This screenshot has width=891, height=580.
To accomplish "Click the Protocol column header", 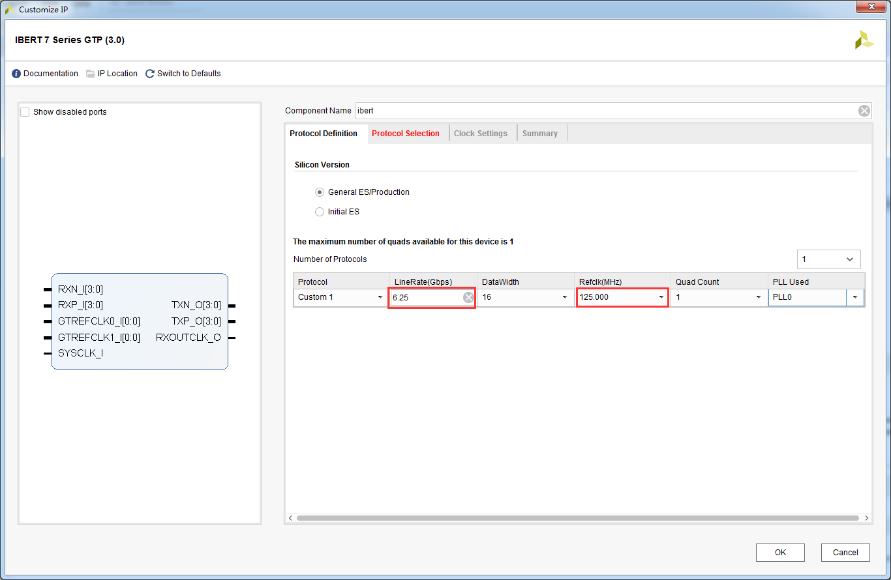I will click(342, 282).
